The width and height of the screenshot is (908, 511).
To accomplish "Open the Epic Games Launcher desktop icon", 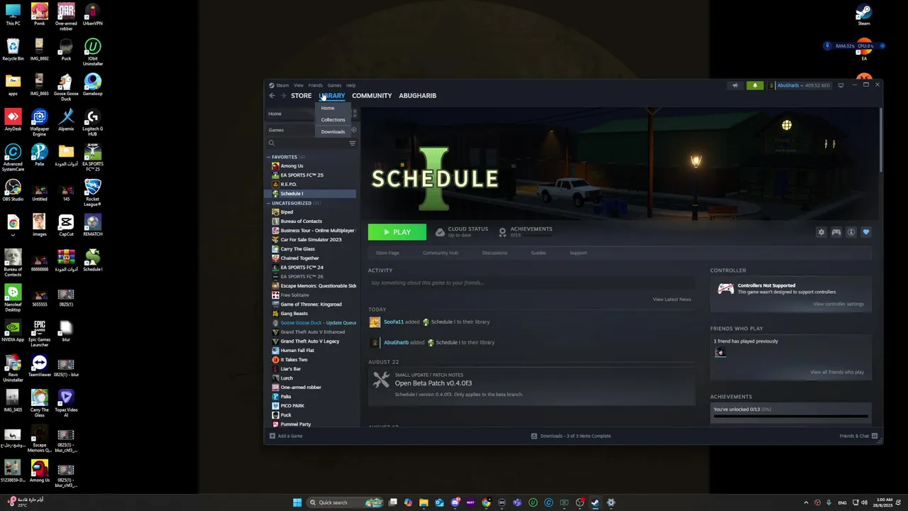I will click(39, 333).
